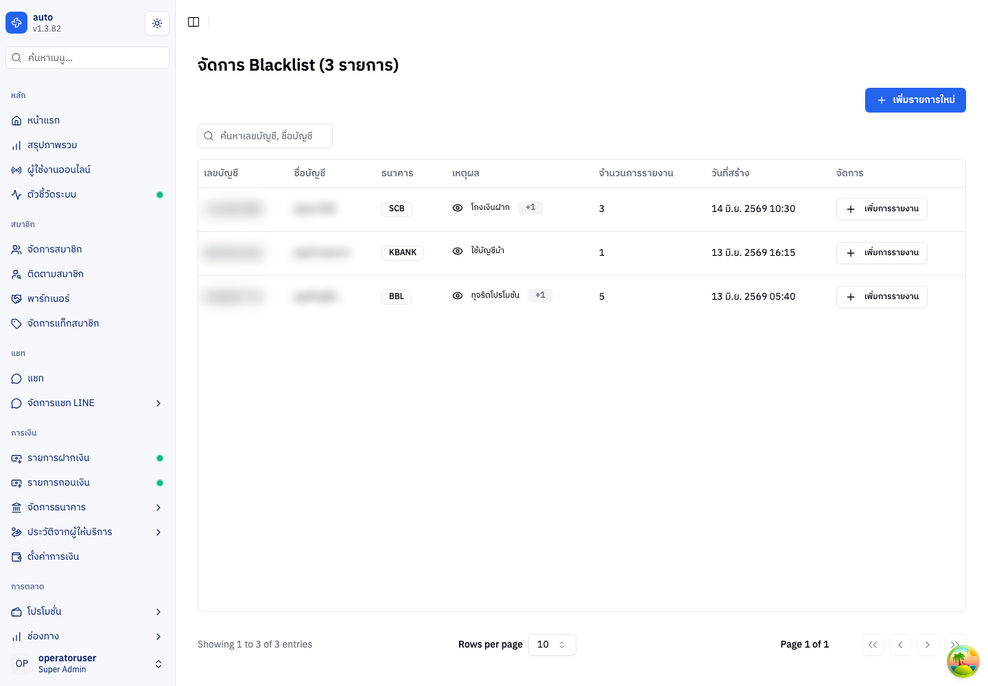Open Rows per page dropdown
Screen dimensions: 988x686
pos(552,645)
